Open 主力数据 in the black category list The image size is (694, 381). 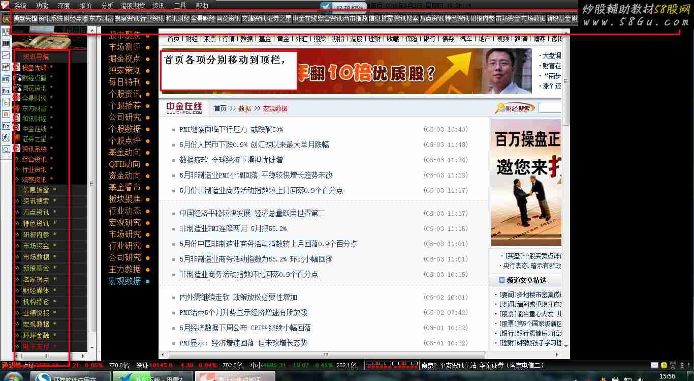[124, 269]
